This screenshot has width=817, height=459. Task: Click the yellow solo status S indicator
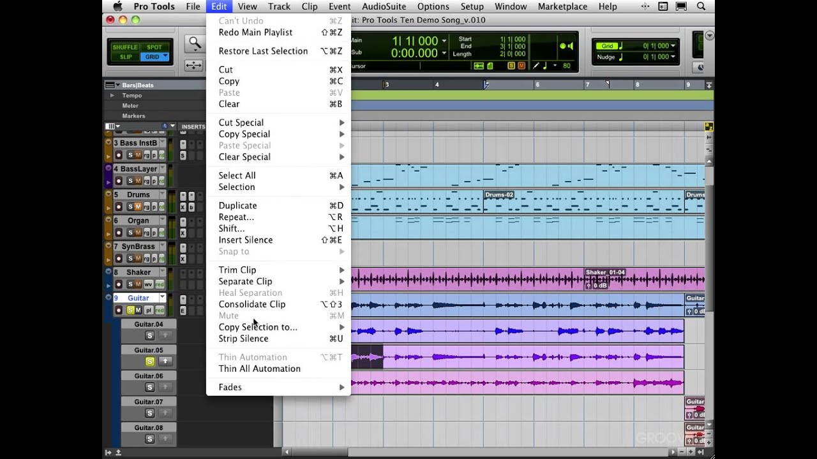511,66
